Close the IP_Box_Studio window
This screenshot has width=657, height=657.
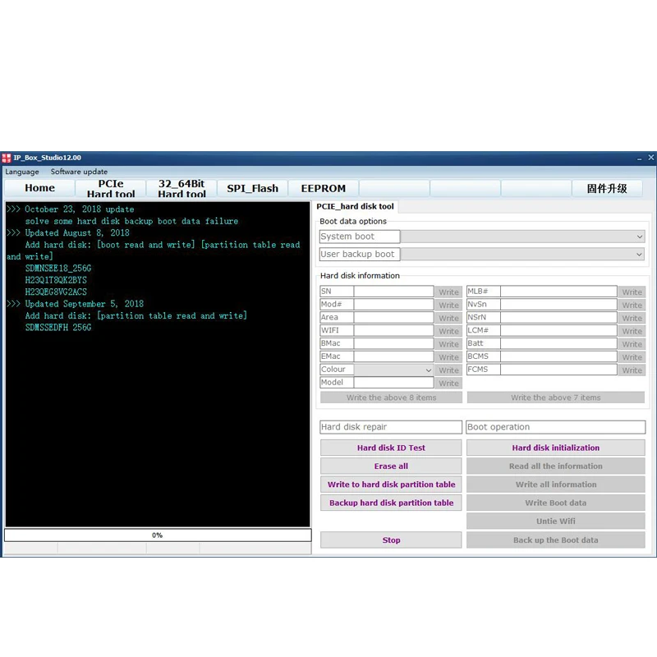pos(650,158)
